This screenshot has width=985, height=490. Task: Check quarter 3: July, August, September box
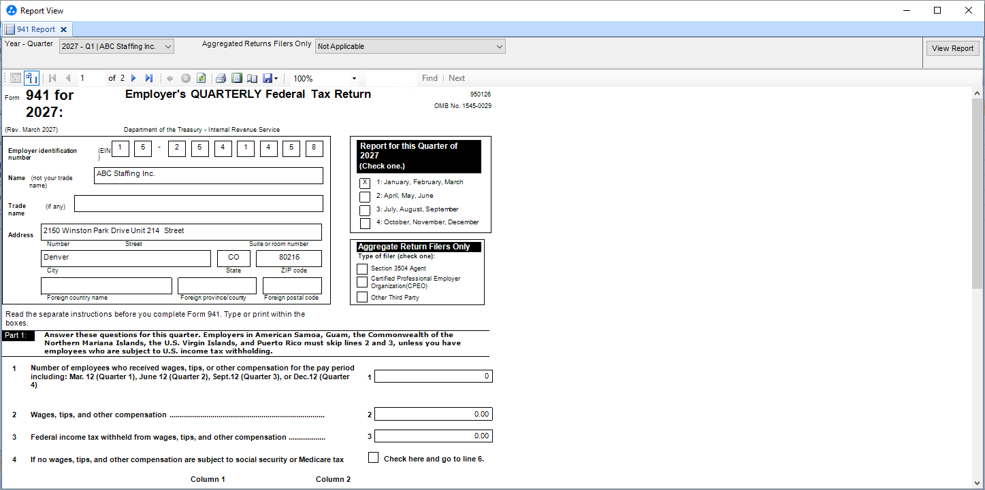coord(365,210)
